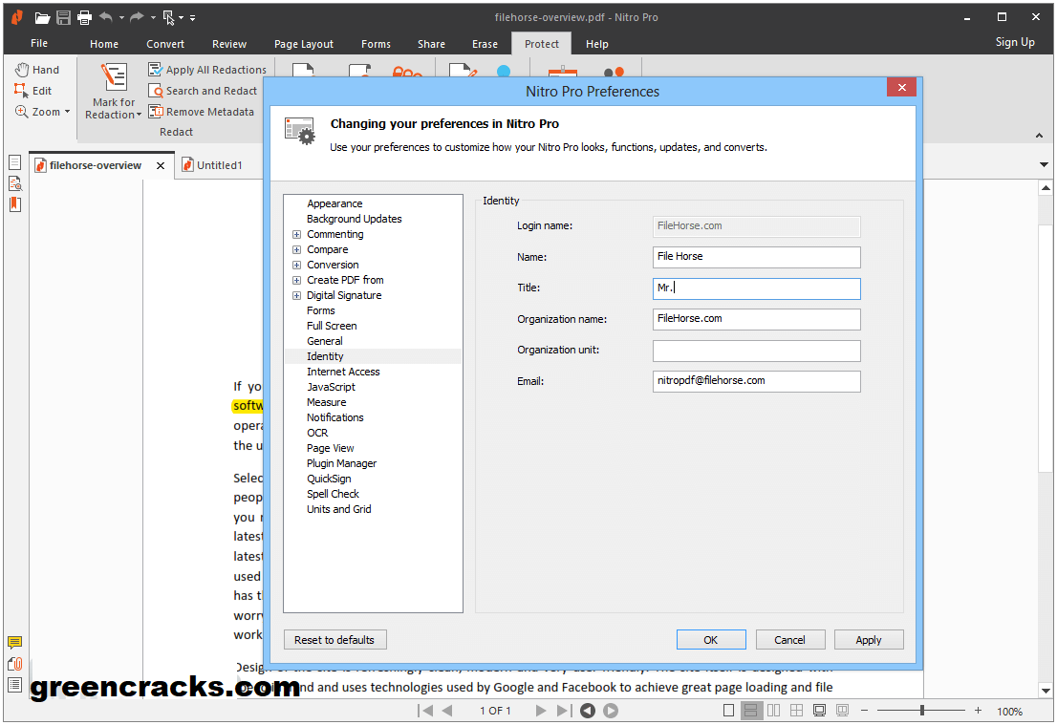
Task: Expand the Conversion preferences node
Action: click(296, 265)
